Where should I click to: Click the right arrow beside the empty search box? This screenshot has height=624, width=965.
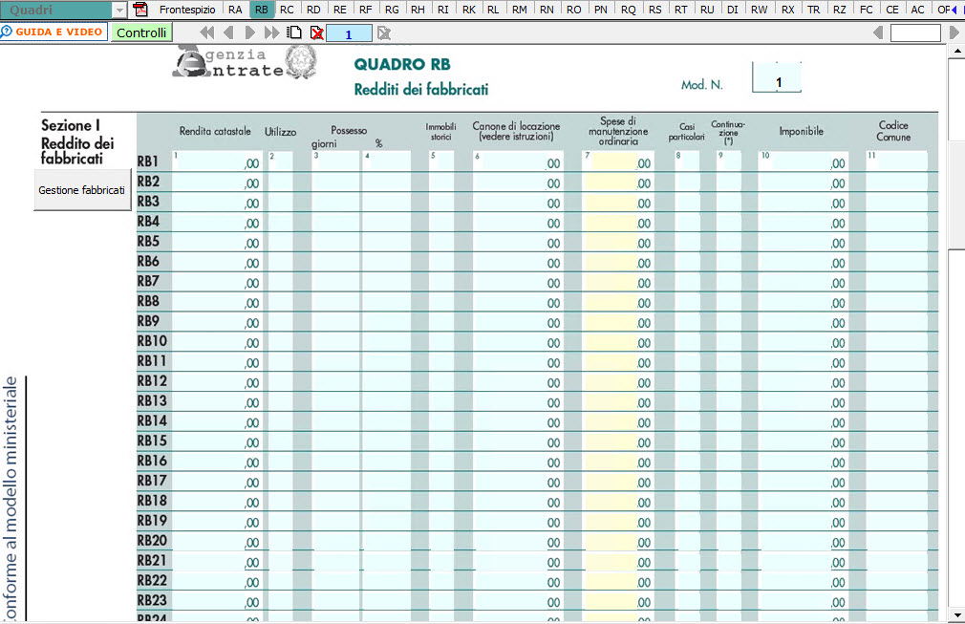click(954, 32)
